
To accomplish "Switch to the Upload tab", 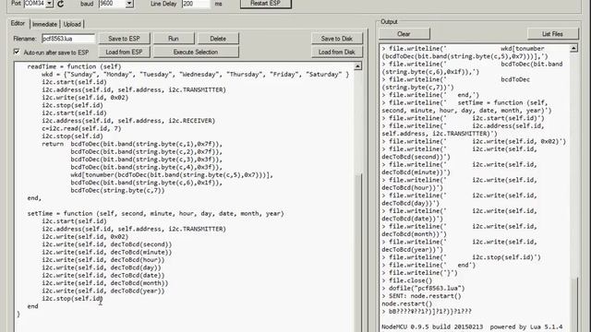I will [x=72, y=24].
